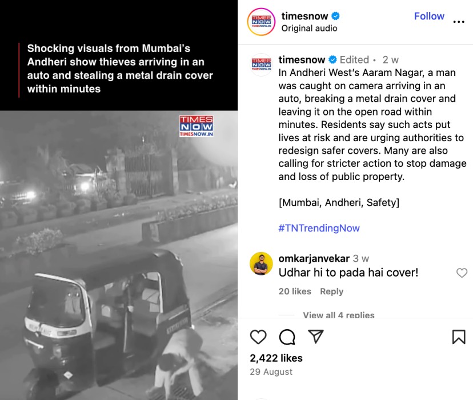
Task: Save post with the bookmark icon
Action: [x=459, y=337]
